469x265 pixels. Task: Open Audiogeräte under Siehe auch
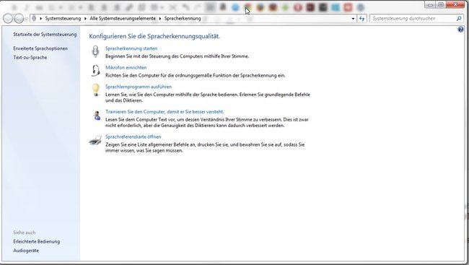[26, 251]
